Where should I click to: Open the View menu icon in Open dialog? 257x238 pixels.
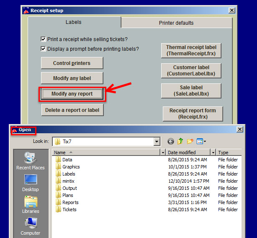(201, 141)
